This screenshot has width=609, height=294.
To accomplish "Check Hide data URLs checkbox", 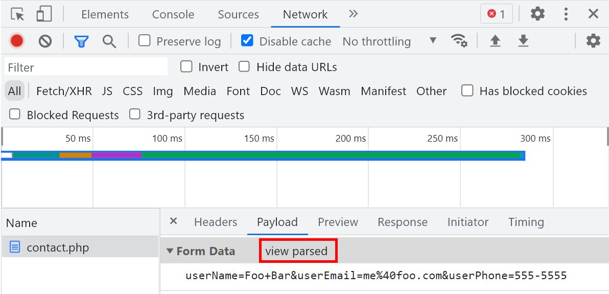I will (244, 67).
